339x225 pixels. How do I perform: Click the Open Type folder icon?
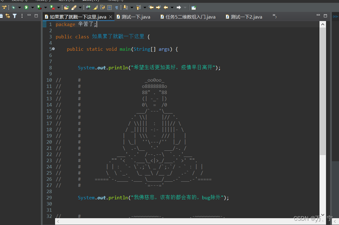pyautogui.click(x=66, y=7)
